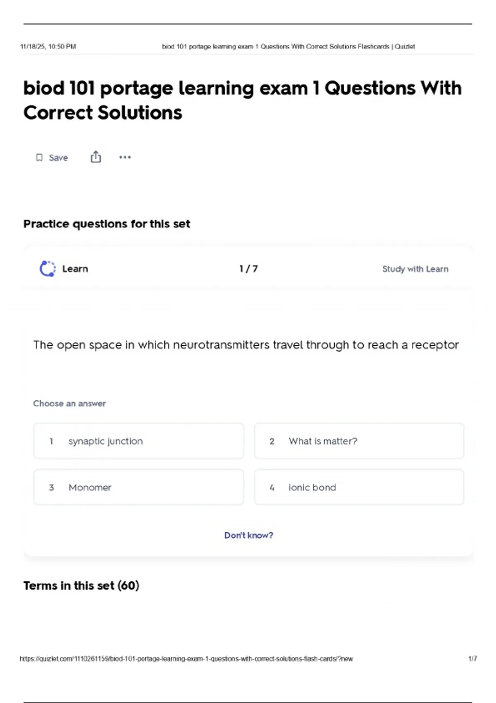
Task: Select the 'ionic bond' answer choice
Action: click(x=359, y=487)
